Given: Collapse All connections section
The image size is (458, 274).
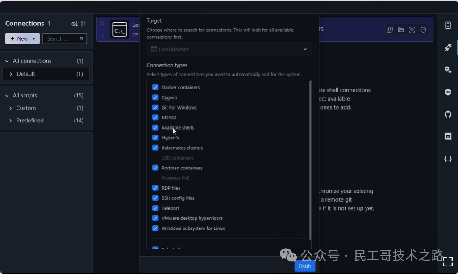Looking at the screenshot, I should point(7,61).
